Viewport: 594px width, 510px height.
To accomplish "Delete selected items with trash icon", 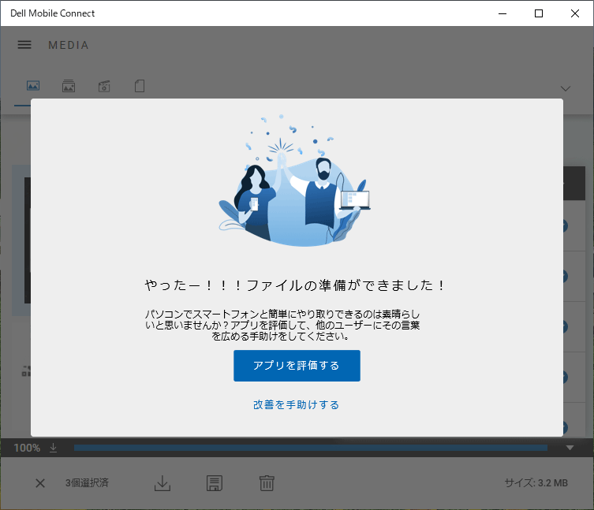I will 267,483.
